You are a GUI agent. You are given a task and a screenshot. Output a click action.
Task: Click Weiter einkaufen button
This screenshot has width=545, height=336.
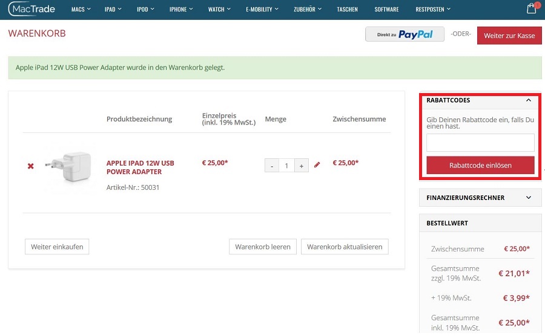[x=57, y=247]
